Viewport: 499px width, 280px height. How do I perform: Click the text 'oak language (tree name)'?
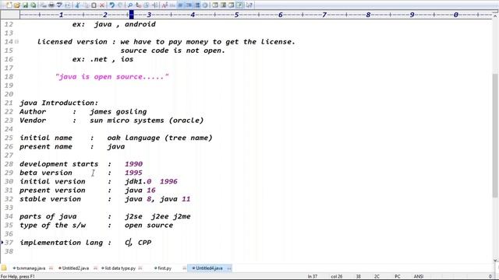click(x=160, y=138)
